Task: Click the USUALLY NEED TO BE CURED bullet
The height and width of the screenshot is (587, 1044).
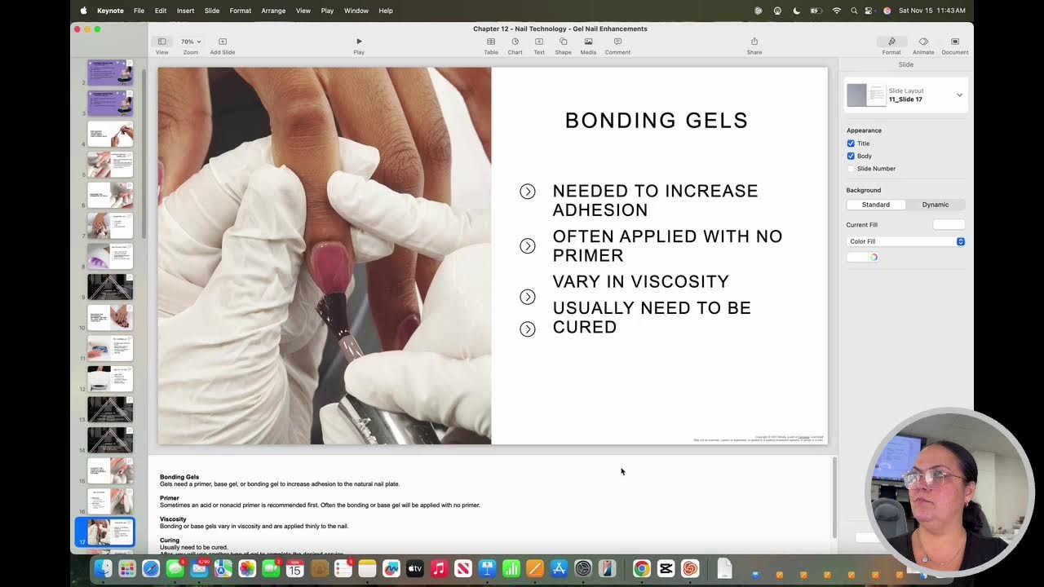Action: tap(652, 317)
